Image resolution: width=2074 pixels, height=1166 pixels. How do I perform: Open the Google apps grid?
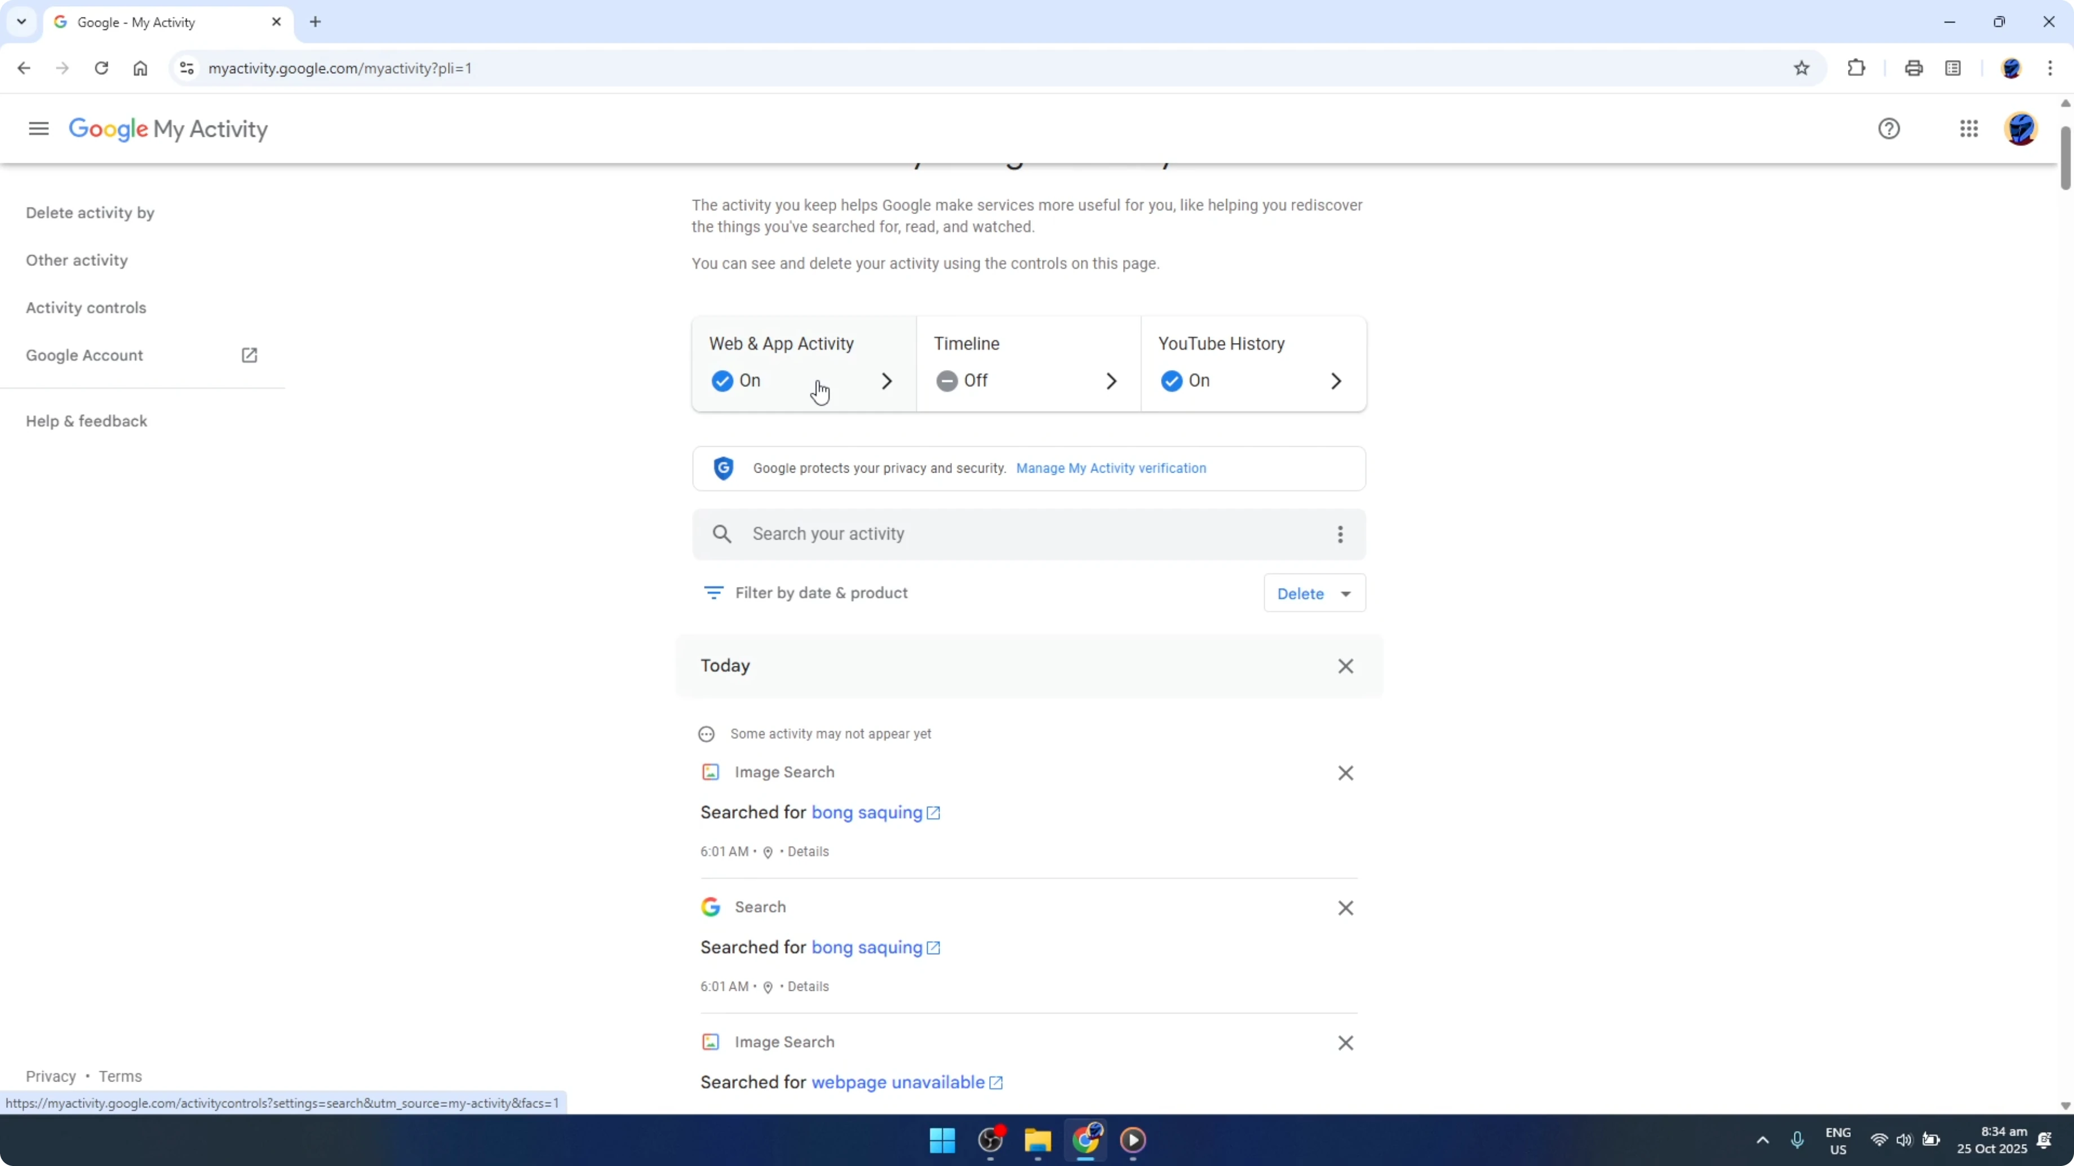click(x=1969, y=129)
